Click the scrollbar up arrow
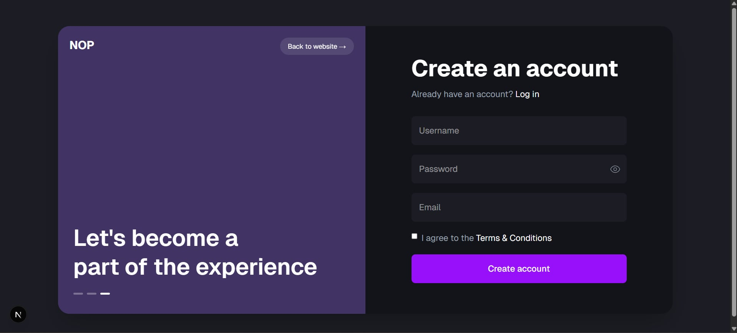The width and height of the screenshot is (737, 333). click(x=734, y=3)
